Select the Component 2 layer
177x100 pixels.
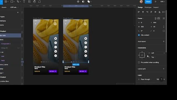tap(6, 44)
